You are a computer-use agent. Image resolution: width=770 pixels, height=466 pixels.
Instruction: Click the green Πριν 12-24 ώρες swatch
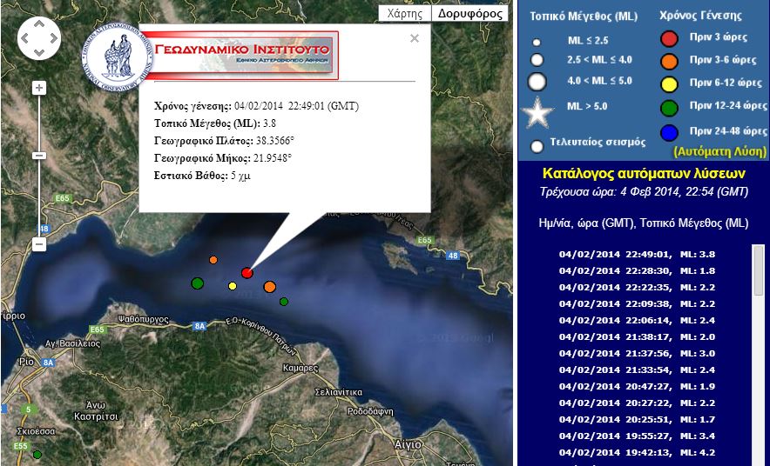[x=669, y=107]
